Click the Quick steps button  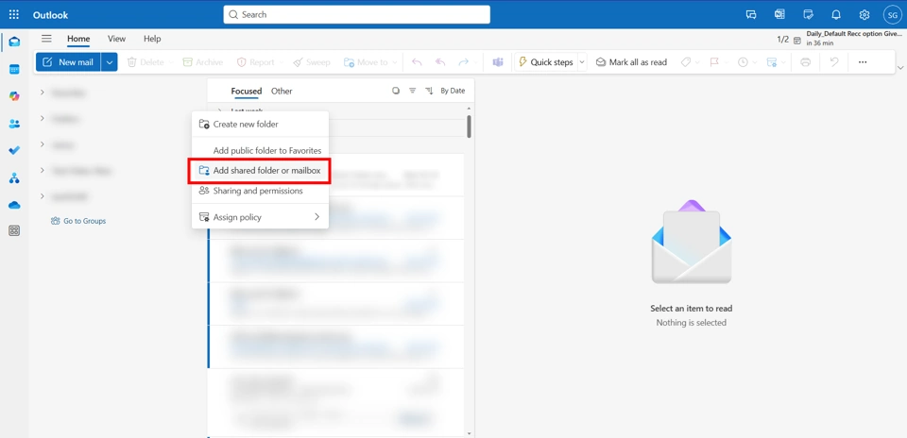pos(546,61)
